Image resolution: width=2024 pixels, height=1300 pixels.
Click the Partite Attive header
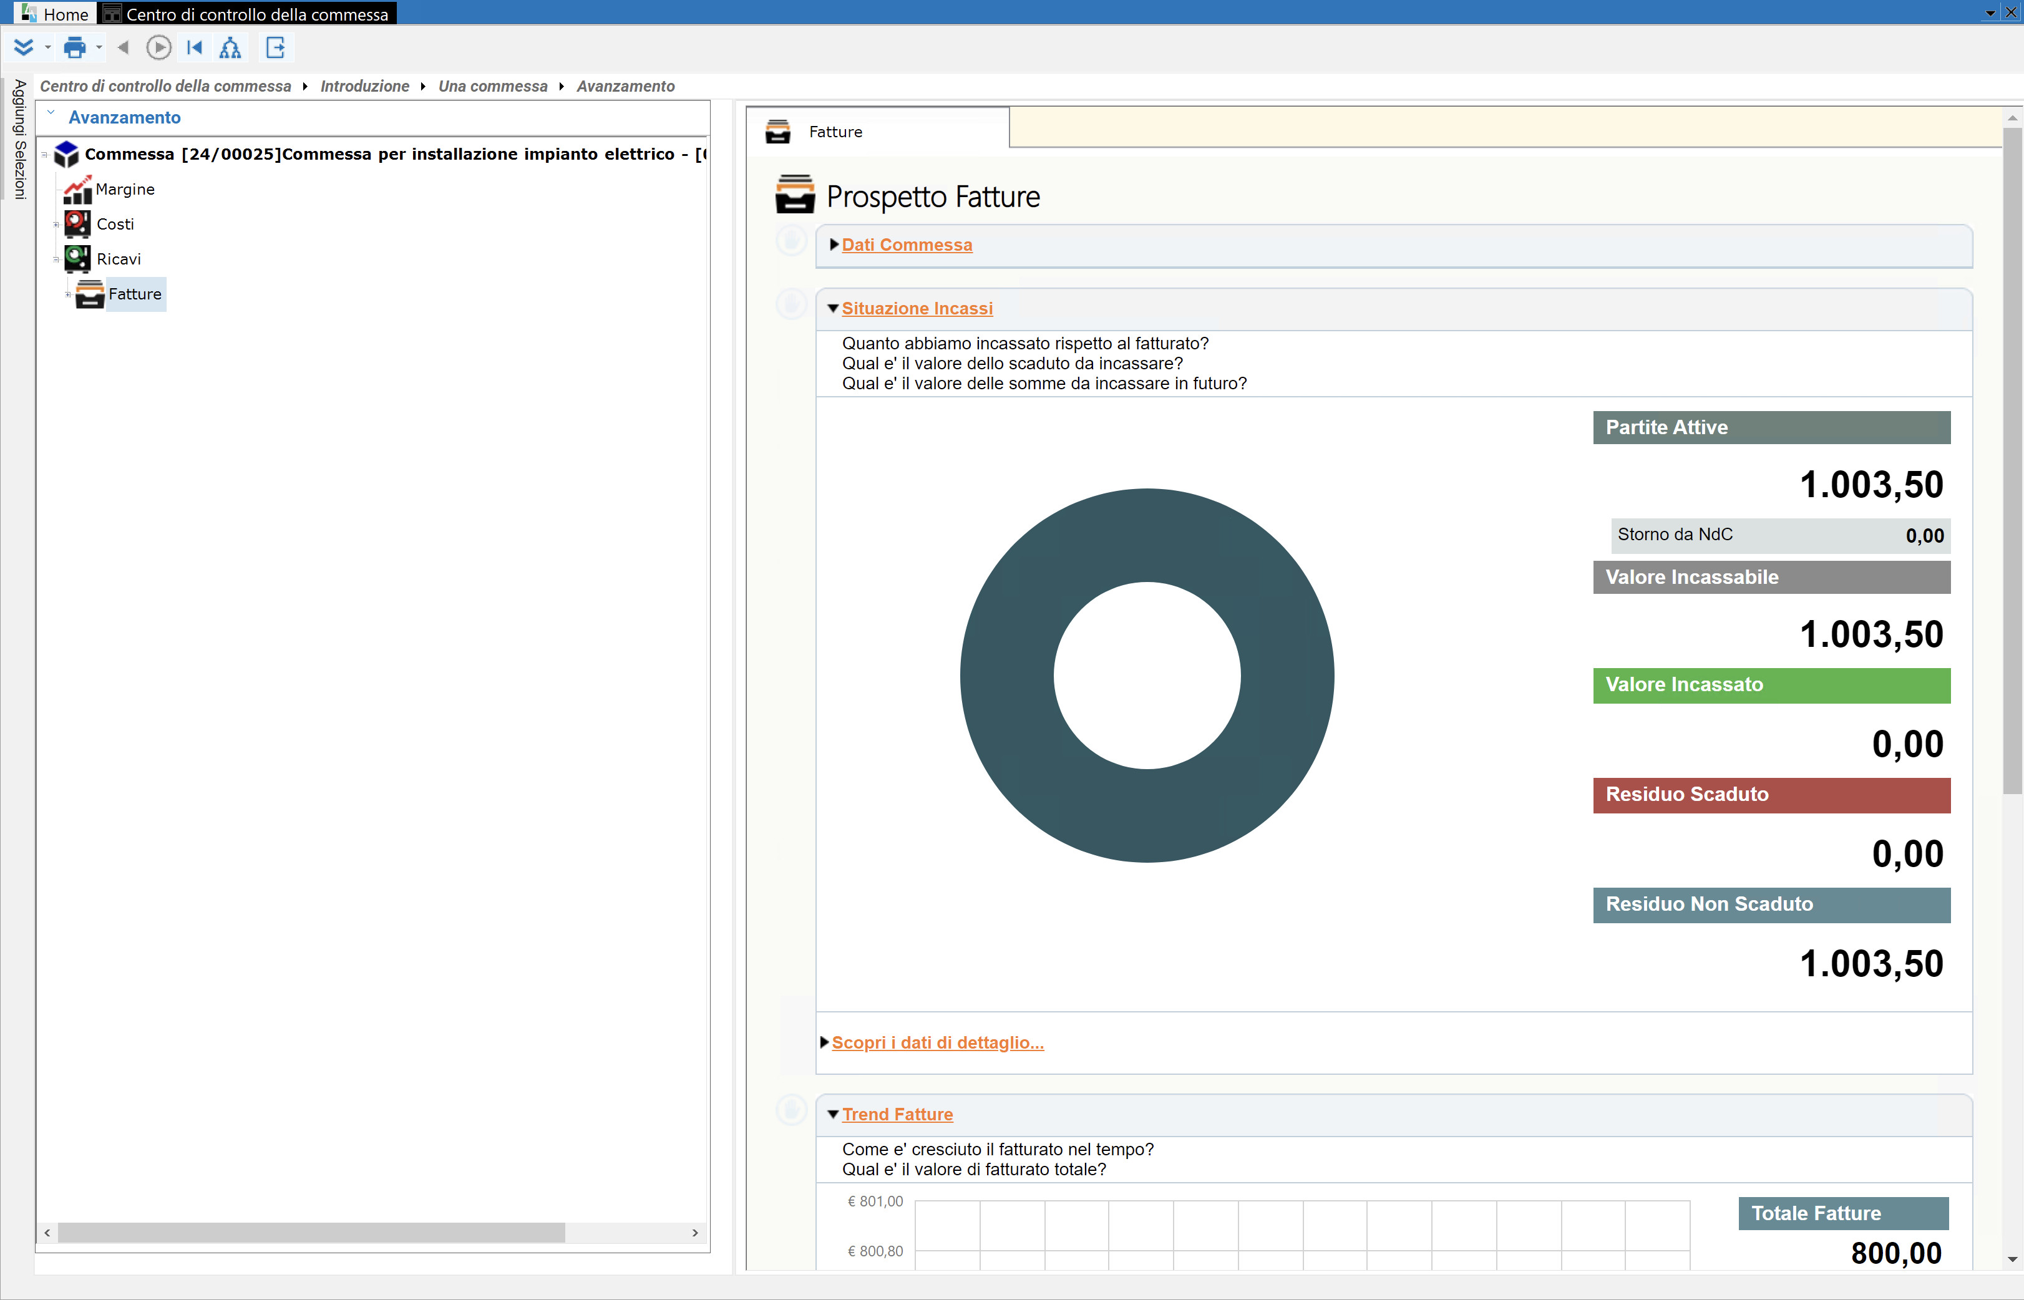(x=1771, y=427)
